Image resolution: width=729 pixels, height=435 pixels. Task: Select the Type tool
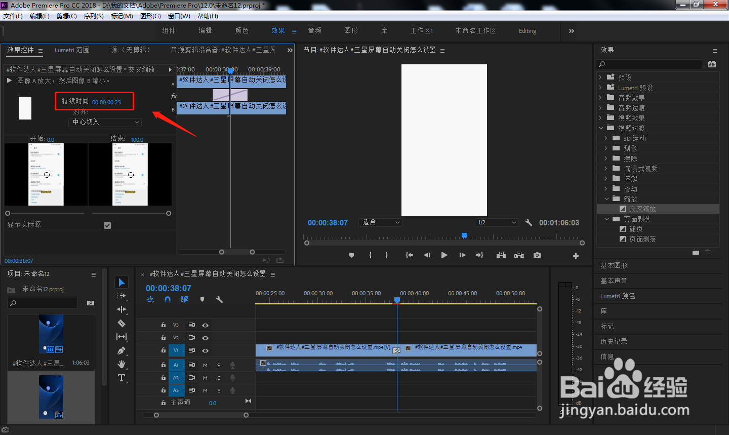121,378
